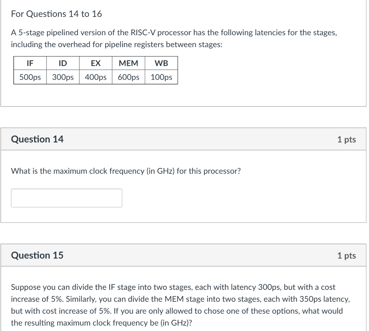The width and height of the screenshot is (369, 331).
Task: Select the WB column header in the table
Action: (161, 63)
